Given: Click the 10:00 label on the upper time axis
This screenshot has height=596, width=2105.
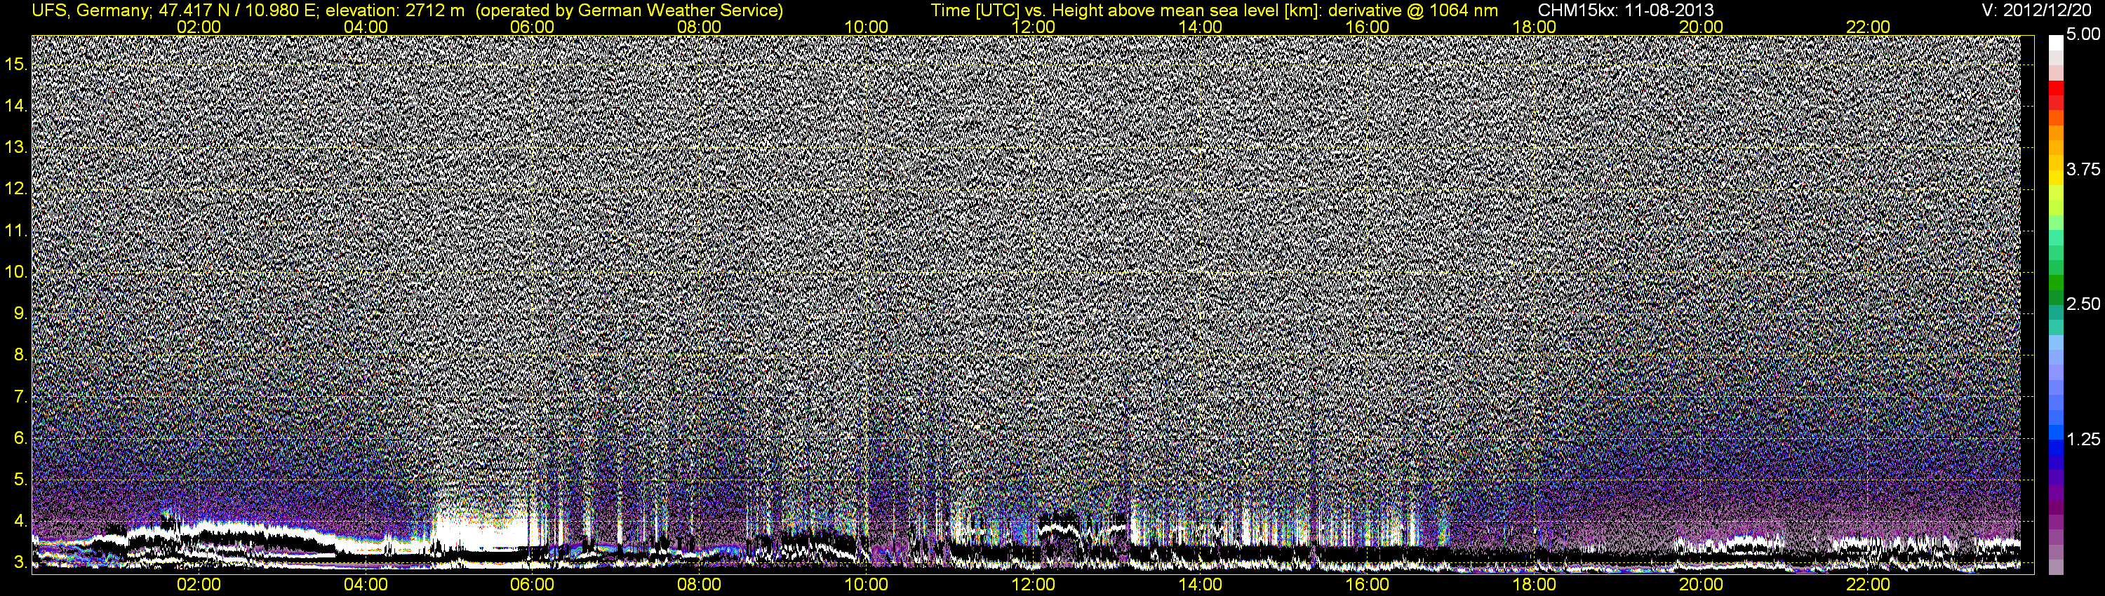Looking at the screenshot, I should 866,27.
